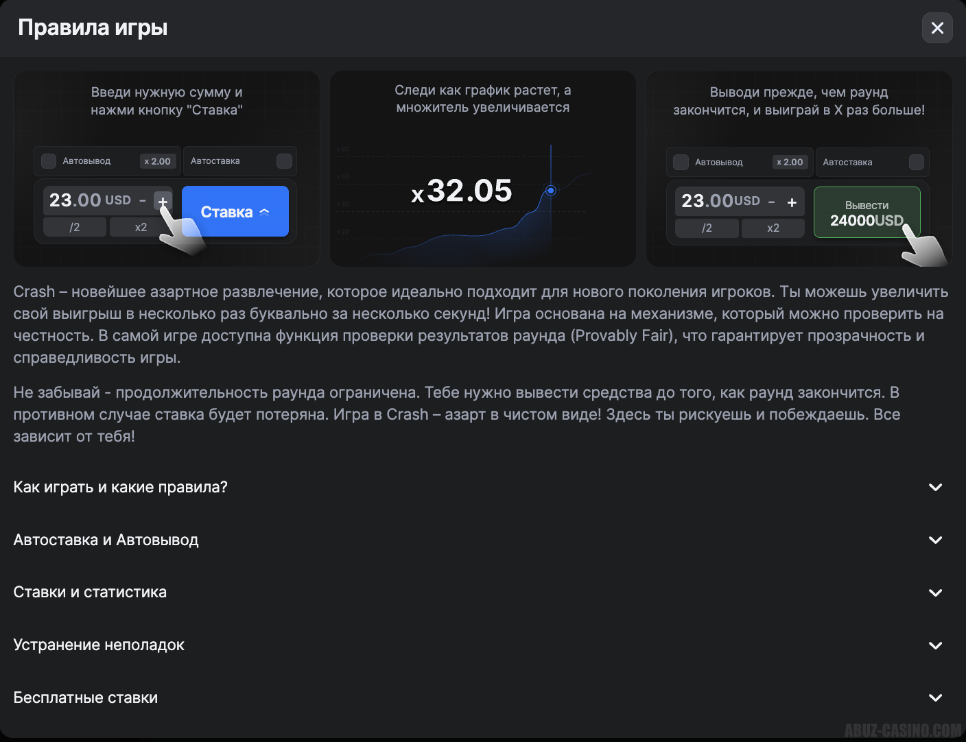Toggle Автовывод checkbox in third panel
This screenshot has height=742, width=966.
(x=681, y=163)
